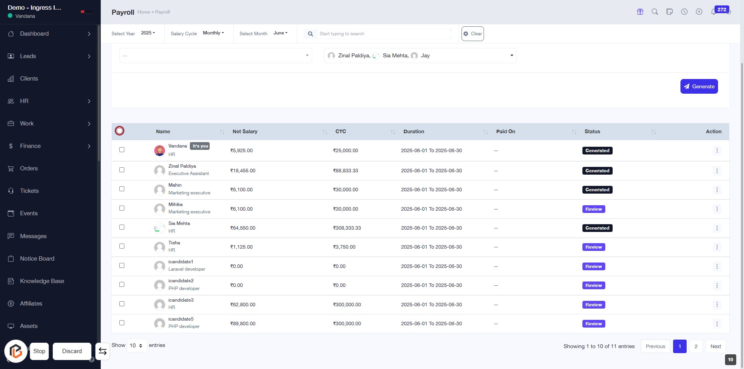Screen dimensions: 744x369
Task: Click the swap arrows icon button
Action: tap(103, 351)
